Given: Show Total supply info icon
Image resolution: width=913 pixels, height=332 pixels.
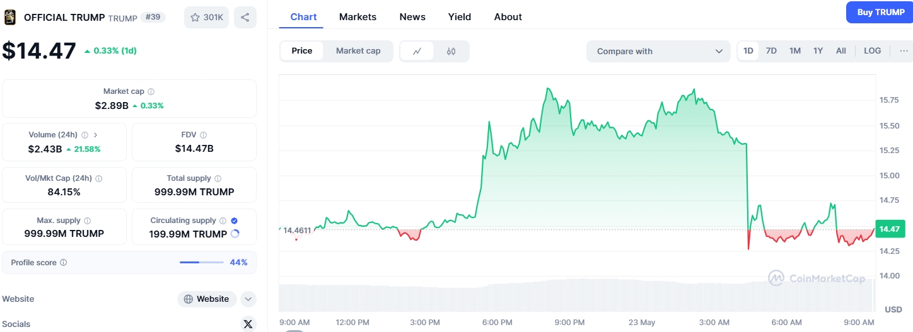Looking at the screenshot, I should click(218, 179).
